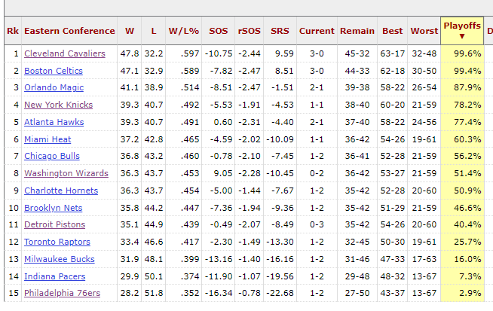493x311 pixels.
Task: Click the Milwaukee Bucks team link
Action: (x=60, y=258)
